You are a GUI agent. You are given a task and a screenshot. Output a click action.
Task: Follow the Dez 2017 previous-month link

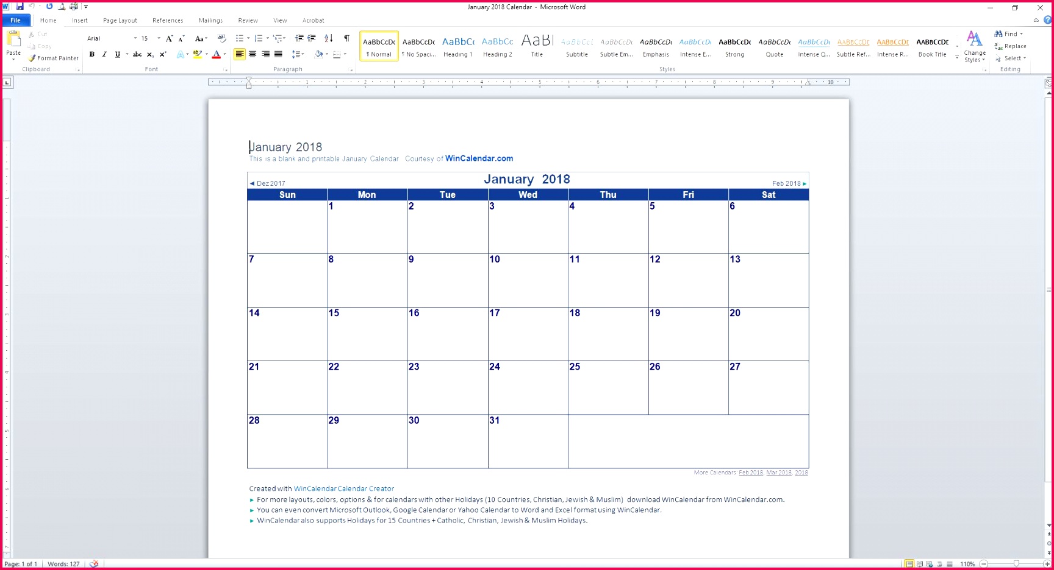pyautogui.click(x=267, y=183)
